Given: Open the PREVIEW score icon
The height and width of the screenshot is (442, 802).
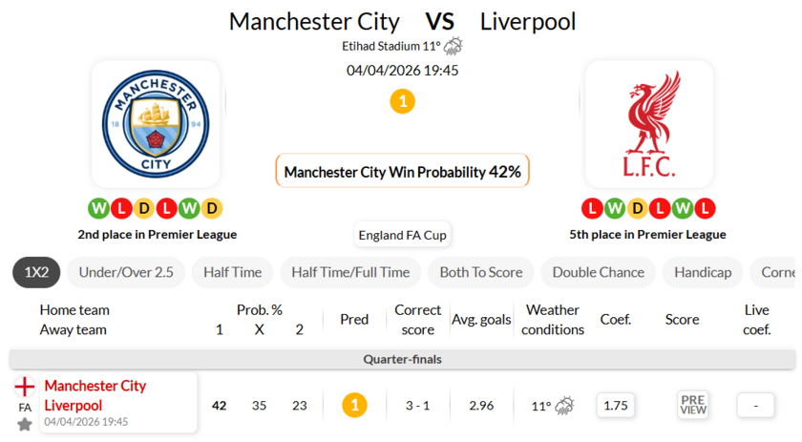Looking at the screenshot, I should 693,405.
